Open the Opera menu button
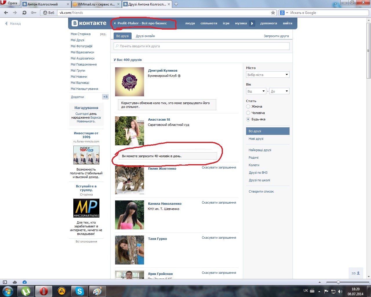This screenshot has height=297, width=371. [x=10, y=3]
